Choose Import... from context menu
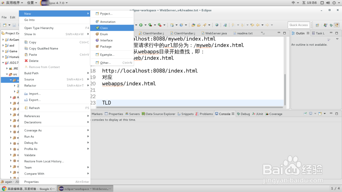The width and height of the screenshot is (342, 192). (x=54, y=93)
